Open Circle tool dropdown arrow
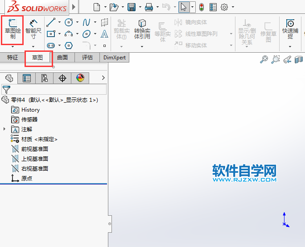305x247 pixels. 77,22
